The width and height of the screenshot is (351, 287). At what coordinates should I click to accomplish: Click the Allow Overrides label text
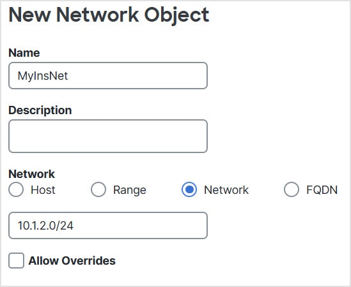72,261
